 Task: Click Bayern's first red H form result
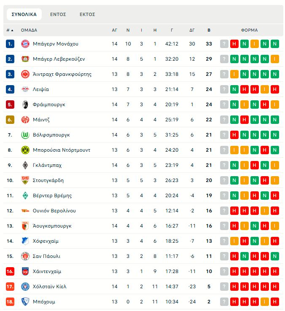coord(234,44)
